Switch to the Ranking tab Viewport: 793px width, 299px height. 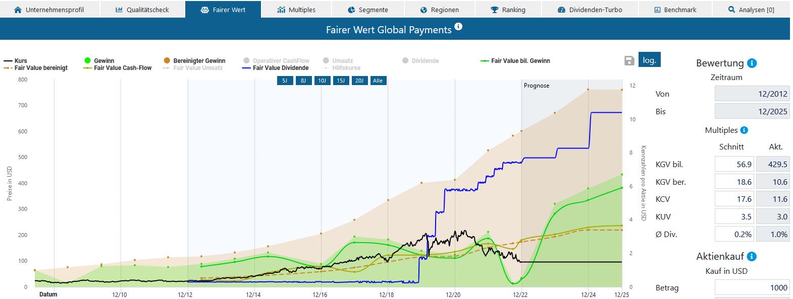click(508, 10)
